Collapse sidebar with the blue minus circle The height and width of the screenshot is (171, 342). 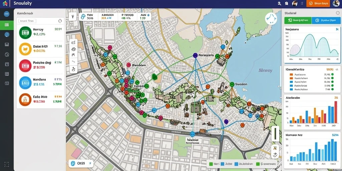click(x=7, y=14)
